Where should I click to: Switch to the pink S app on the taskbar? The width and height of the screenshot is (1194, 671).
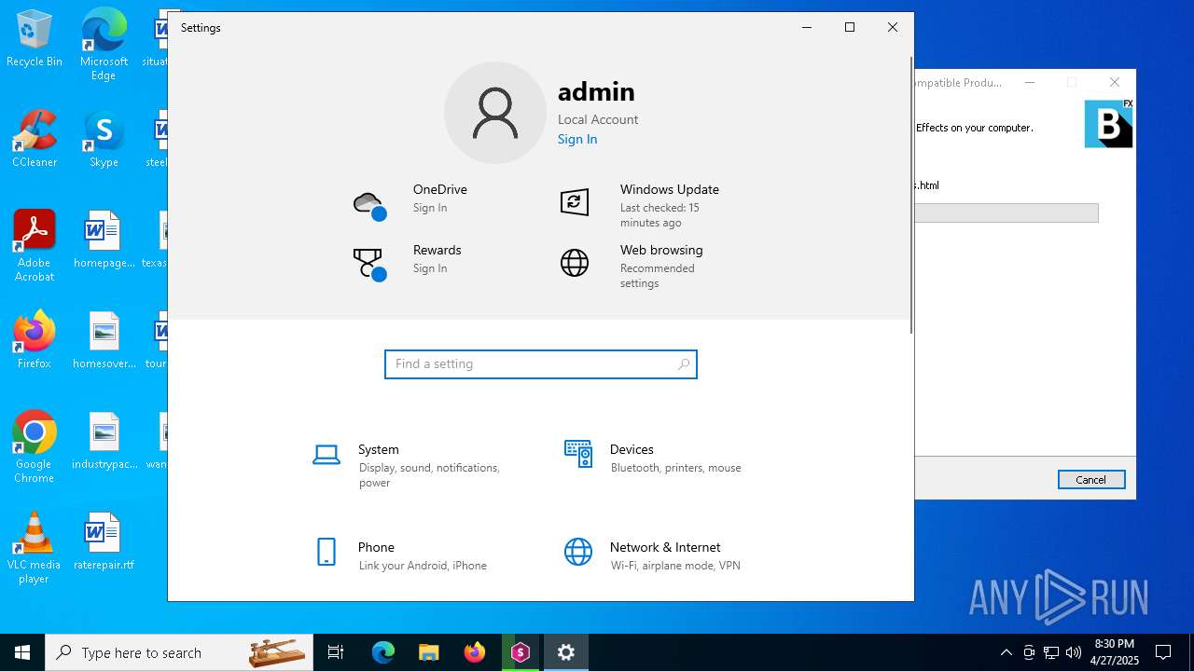pyautogui.click(x=520, y=652)
